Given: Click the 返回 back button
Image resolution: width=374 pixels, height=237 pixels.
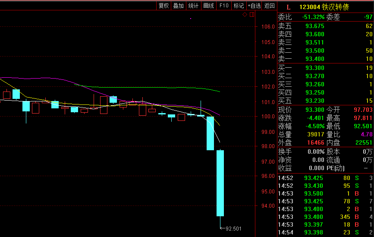Looking at the screenshot, I should point(269,6).
